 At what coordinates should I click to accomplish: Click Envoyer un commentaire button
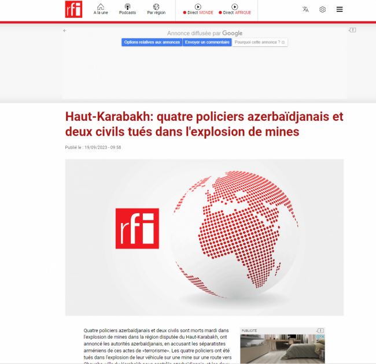coord(208,42)
